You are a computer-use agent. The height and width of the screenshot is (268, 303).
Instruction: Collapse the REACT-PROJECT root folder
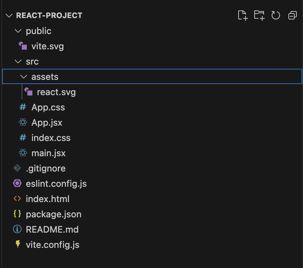(x=9, y=15)
